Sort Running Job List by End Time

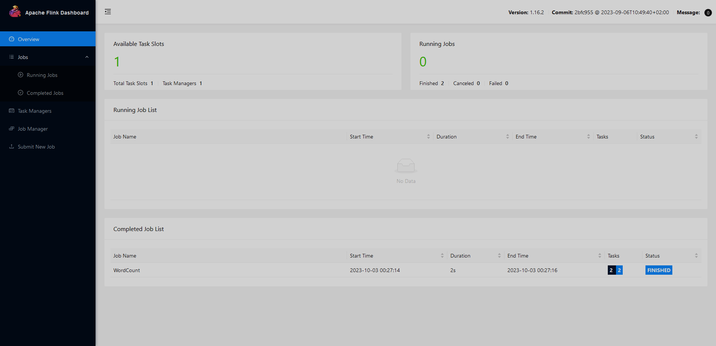[588, 137]
